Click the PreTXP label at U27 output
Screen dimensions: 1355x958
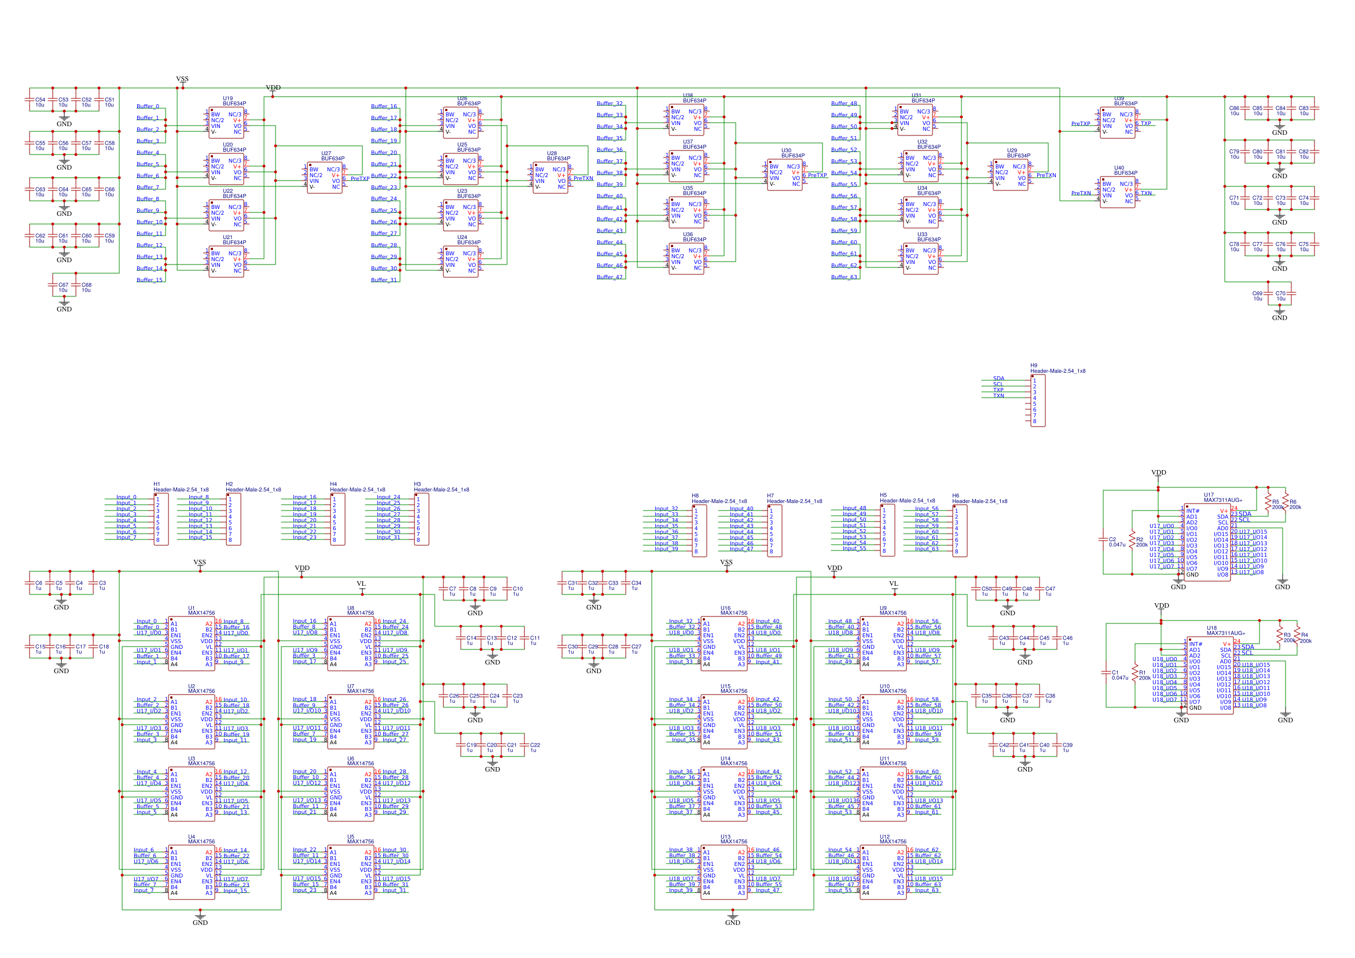[x=360, y=178]
